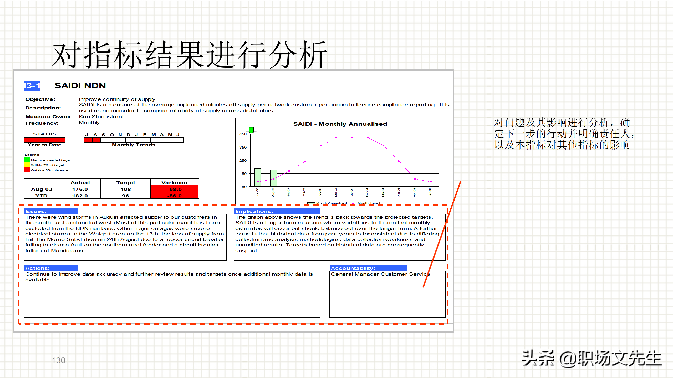Image resolution: width=673 pixels, height=378 pixels.
Task: Click the Month Target legend entry
Action: click(369, 203)
